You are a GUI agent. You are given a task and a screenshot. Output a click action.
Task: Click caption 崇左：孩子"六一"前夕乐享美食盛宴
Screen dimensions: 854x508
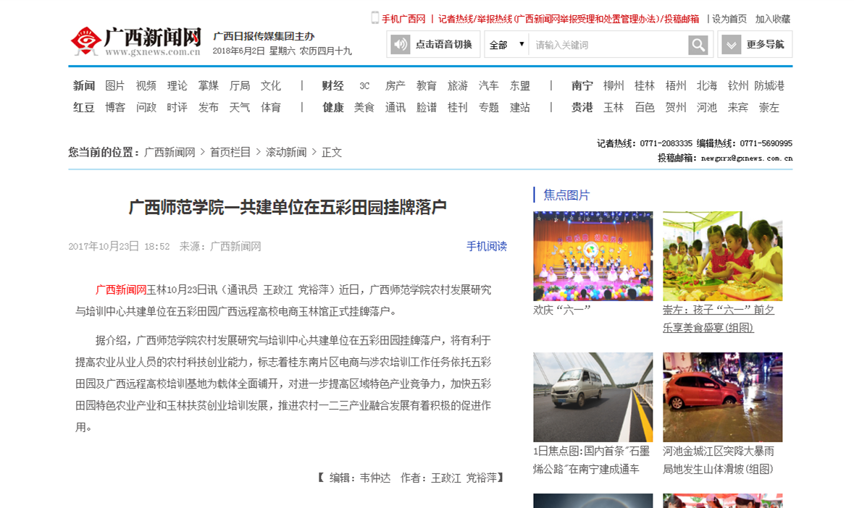click(719, 318)
